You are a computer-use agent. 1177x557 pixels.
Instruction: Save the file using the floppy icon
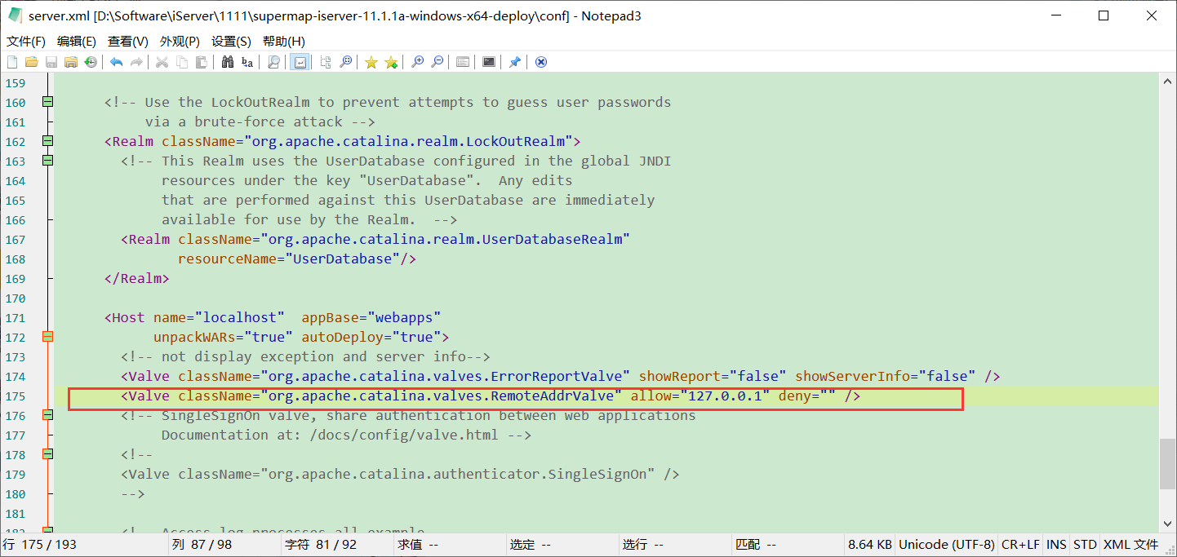51,62
